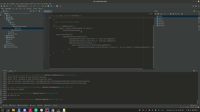
Task: Collapse todo-client module in Project tree
Action: point(5,19)
